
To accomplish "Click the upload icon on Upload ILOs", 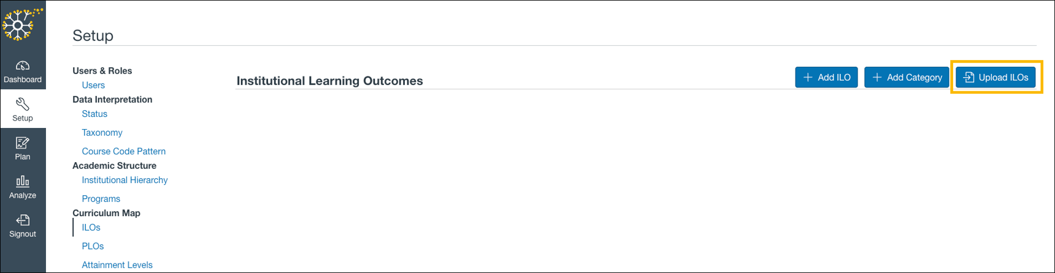I will click(x=969, y=77).
